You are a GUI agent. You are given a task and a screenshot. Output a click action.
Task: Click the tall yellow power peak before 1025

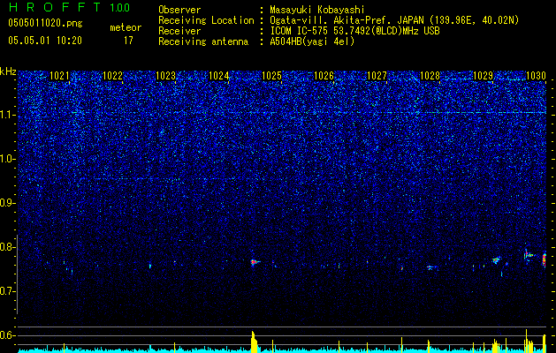[255, 342]
